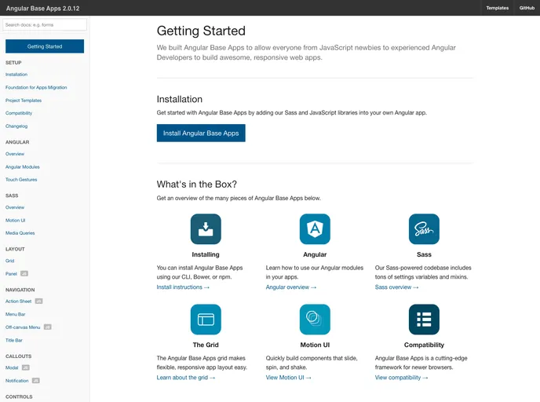Click the JS badge next to Modal
Image resolution: width=540 pixels, height=402 pixels.
(x=25, y=367)
